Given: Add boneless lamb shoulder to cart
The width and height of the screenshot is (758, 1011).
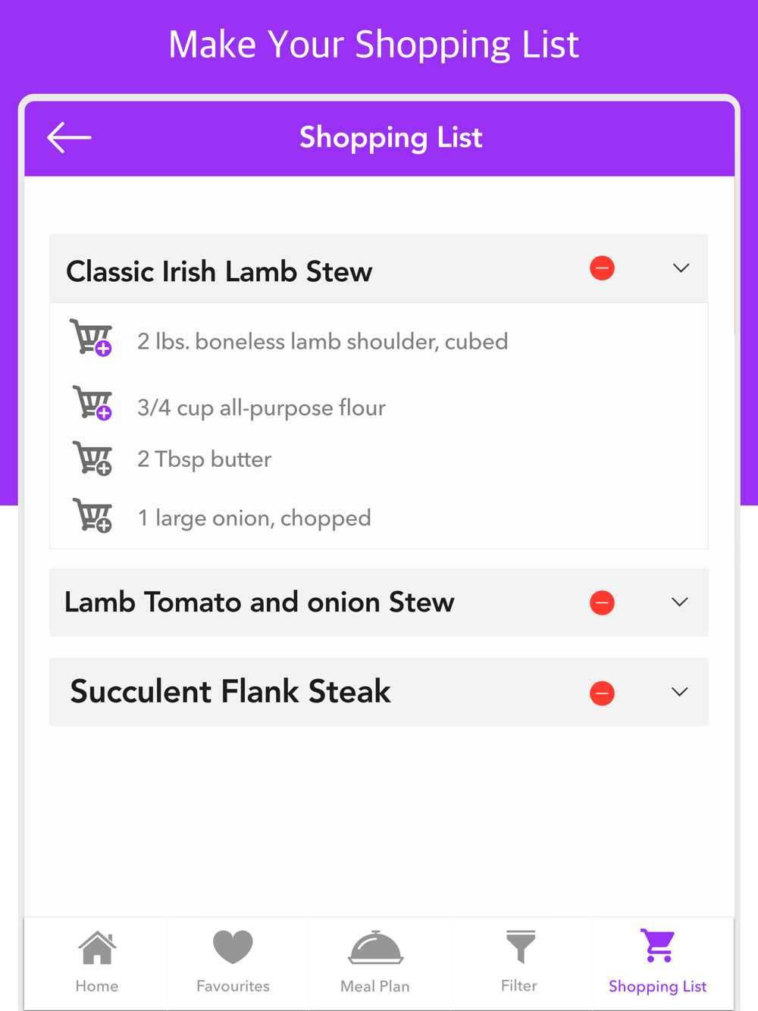Looking at the screenshot, I should coord(92,338).
